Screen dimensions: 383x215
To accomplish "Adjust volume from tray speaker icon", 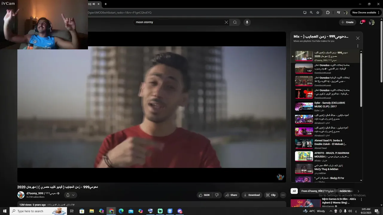I will coord(350,211).
